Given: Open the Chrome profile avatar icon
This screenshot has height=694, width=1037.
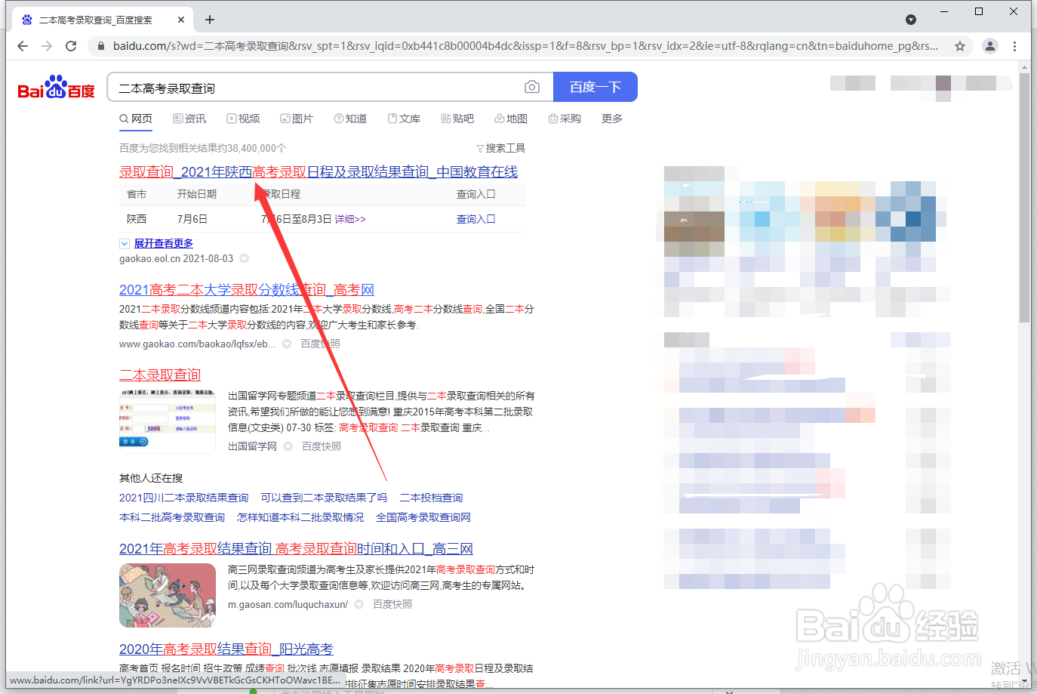Looking at the screenshot, I should [990, 46].
